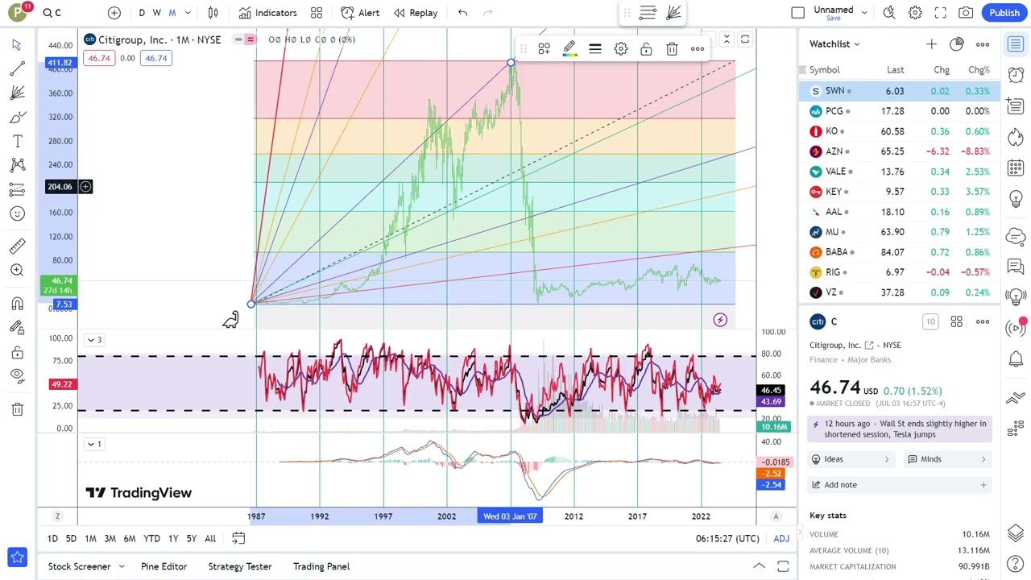Open go to date calendar icon

[x=238, y=539]
